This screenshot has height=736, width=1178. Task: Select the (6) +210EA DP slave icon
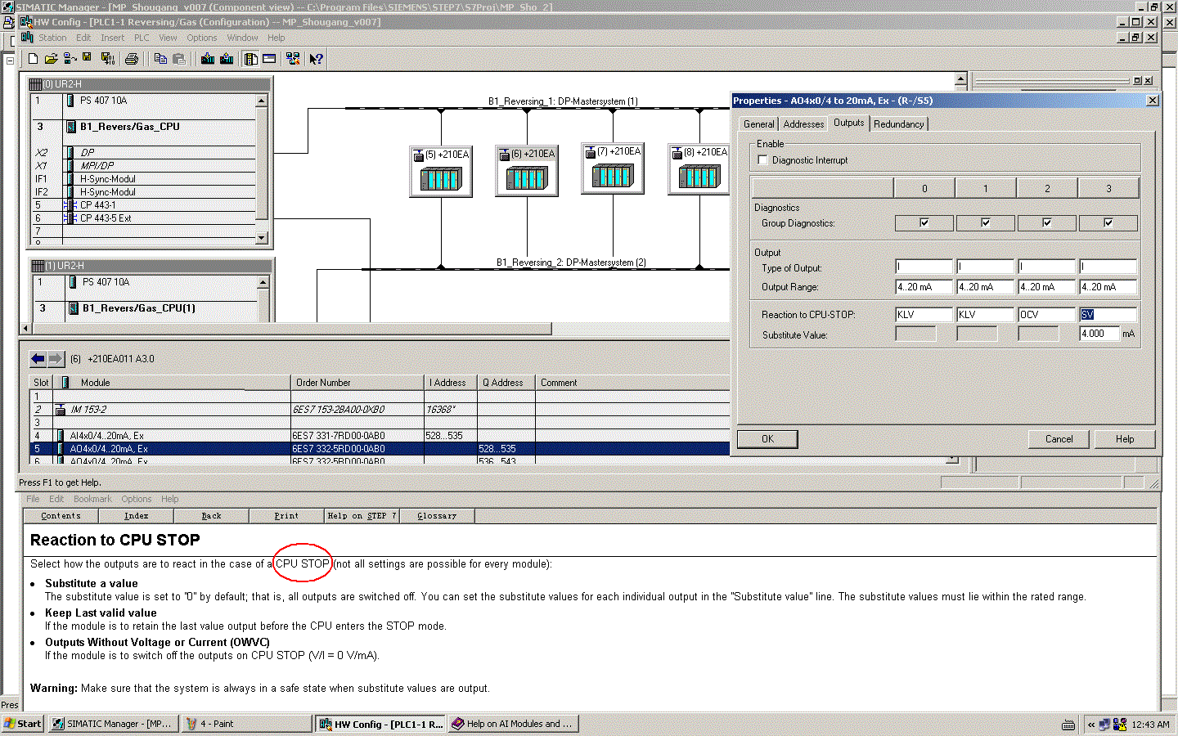click(x=527, y=171)
